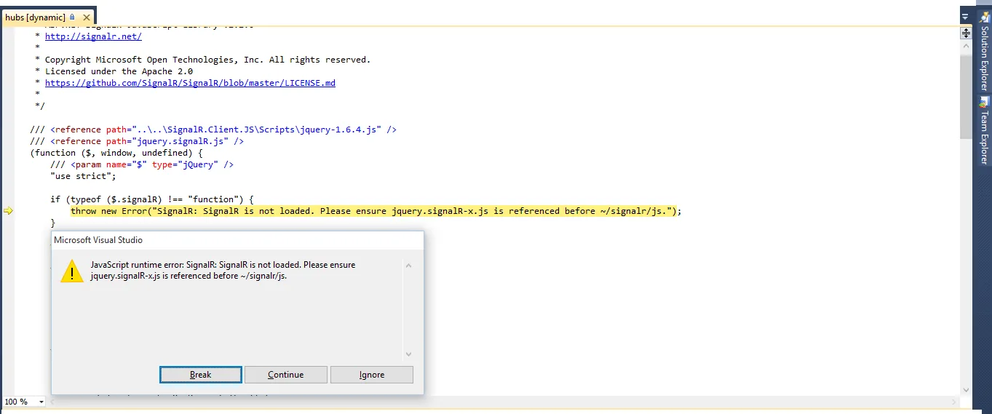This screenshot has width=992, height=414.
Task: Click the JavaScript runtime error message text
Action: tap(223, 271)
